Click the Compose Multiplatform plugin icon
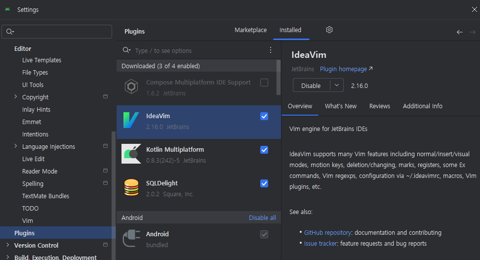The image size is (480, 260). (131, 87)
